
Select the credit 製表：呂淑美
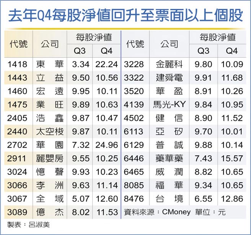[28, 225]
